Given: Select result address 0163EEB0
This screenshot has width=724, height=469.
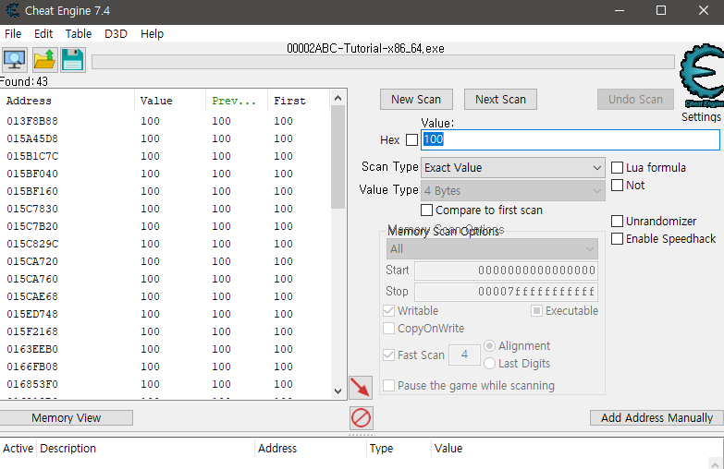Looking at the screenshot, I should (x=32, y=349).
